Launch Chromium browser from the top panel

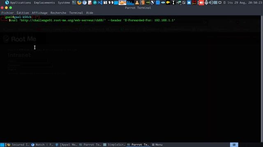(85, 2)
